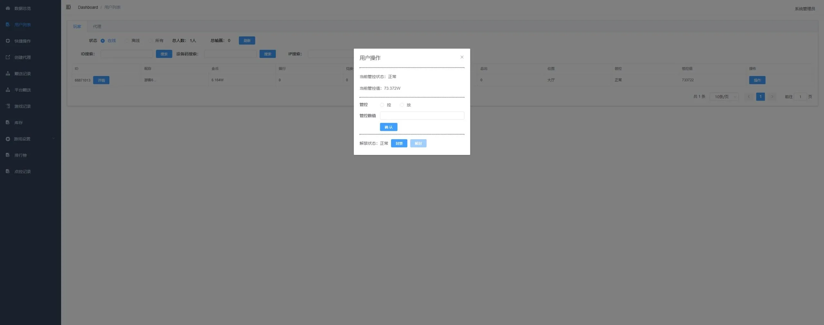Click the 游戏设置 gear icon
Viewport: 824px width, 325px height.
(x=8, y=139)
